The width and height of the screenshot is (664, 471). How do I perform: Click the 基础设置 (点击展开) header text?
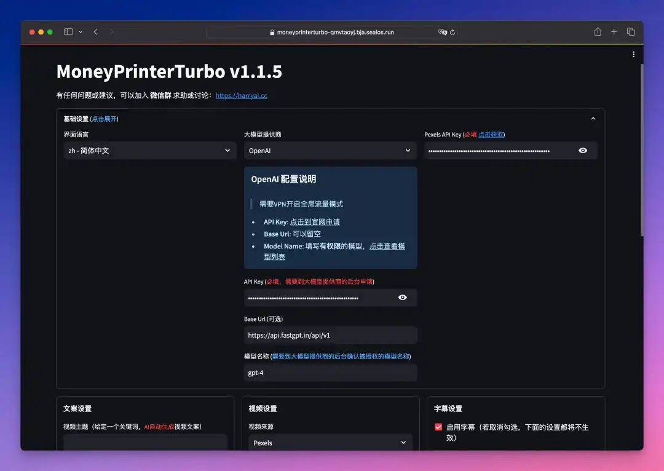tap(91, 119)
